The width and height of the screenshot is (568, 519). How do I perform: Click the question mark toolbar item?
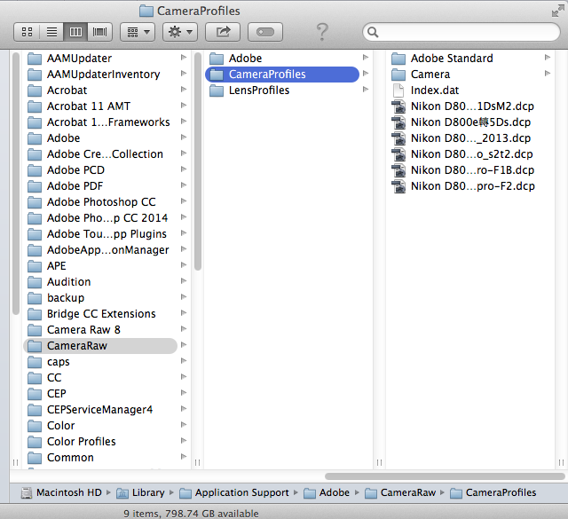[322, 32]
